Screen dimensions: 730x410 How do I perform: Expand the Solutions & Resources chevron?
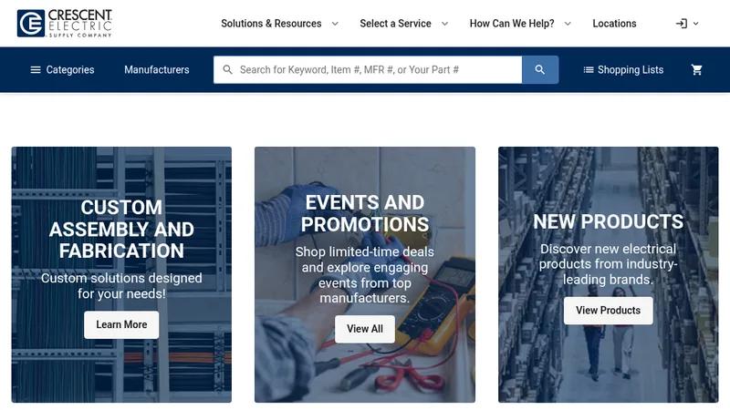pos(335,24)
